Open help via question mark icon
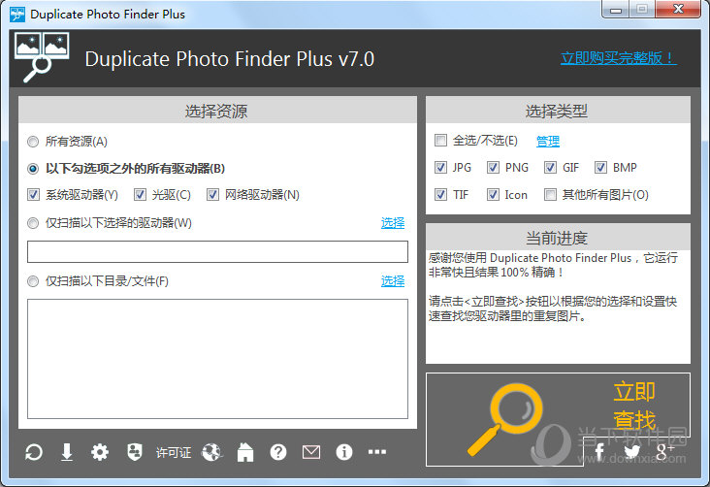 pos(278,452)
